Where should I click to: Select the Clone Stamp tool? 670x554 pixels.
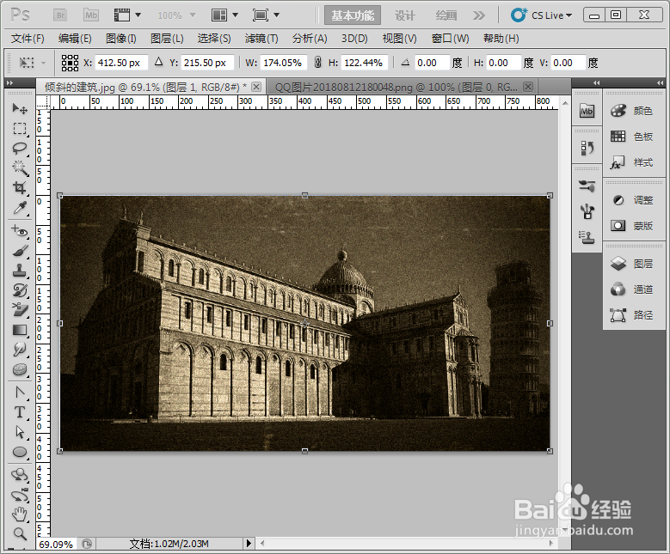click(x=20, y=271)
